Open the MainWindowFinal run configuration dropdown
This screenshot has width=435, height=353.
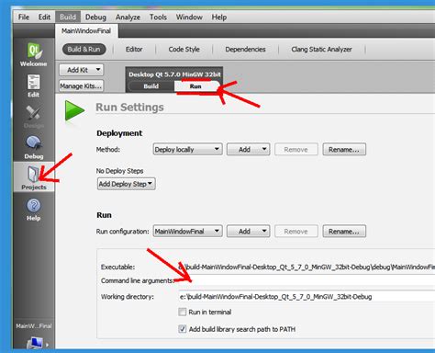pos(187,231)
